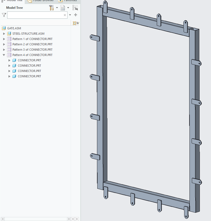Expand the first CONNECTOR.PRT under Pattern 4
Screen dimensions: 211x221
point(10,60)
